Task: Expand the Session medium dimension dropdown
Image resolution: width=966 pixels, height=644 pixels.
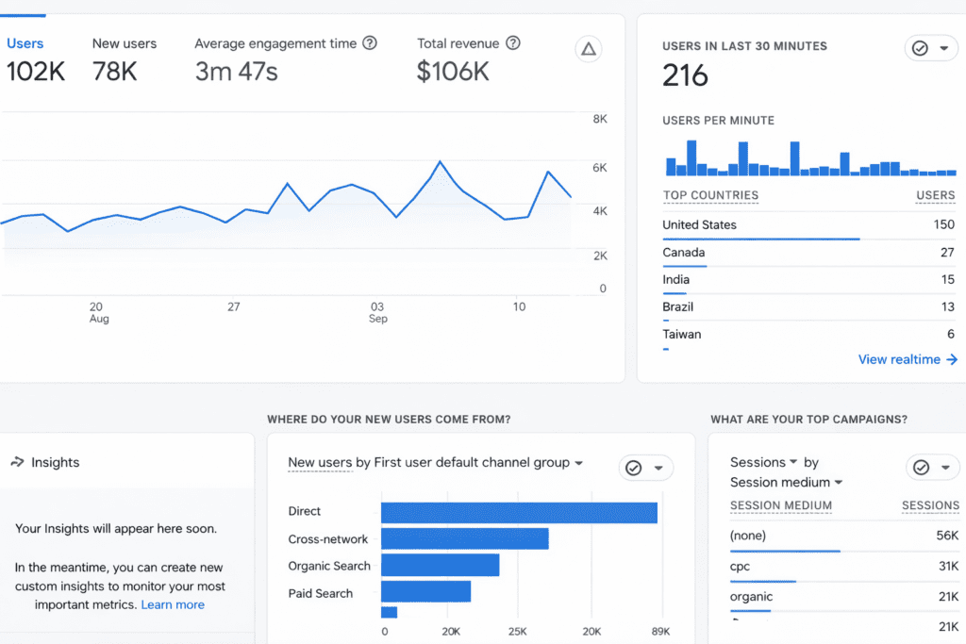Action: click(786, 482)
